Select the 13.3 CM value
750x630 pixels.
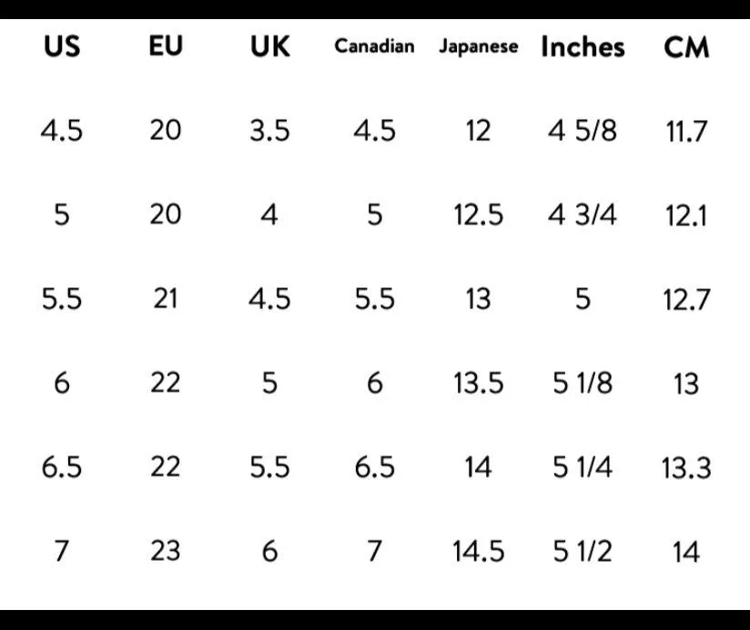[x=686, y=467]
